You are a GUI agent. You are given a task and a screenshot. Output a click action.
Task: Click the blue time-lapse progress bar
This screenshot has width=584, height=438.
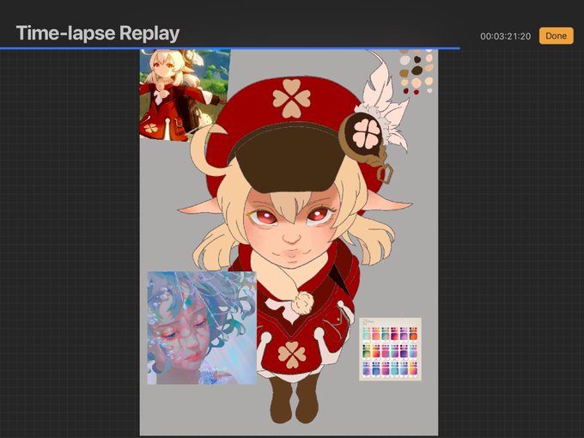click(x=230, y=48)
